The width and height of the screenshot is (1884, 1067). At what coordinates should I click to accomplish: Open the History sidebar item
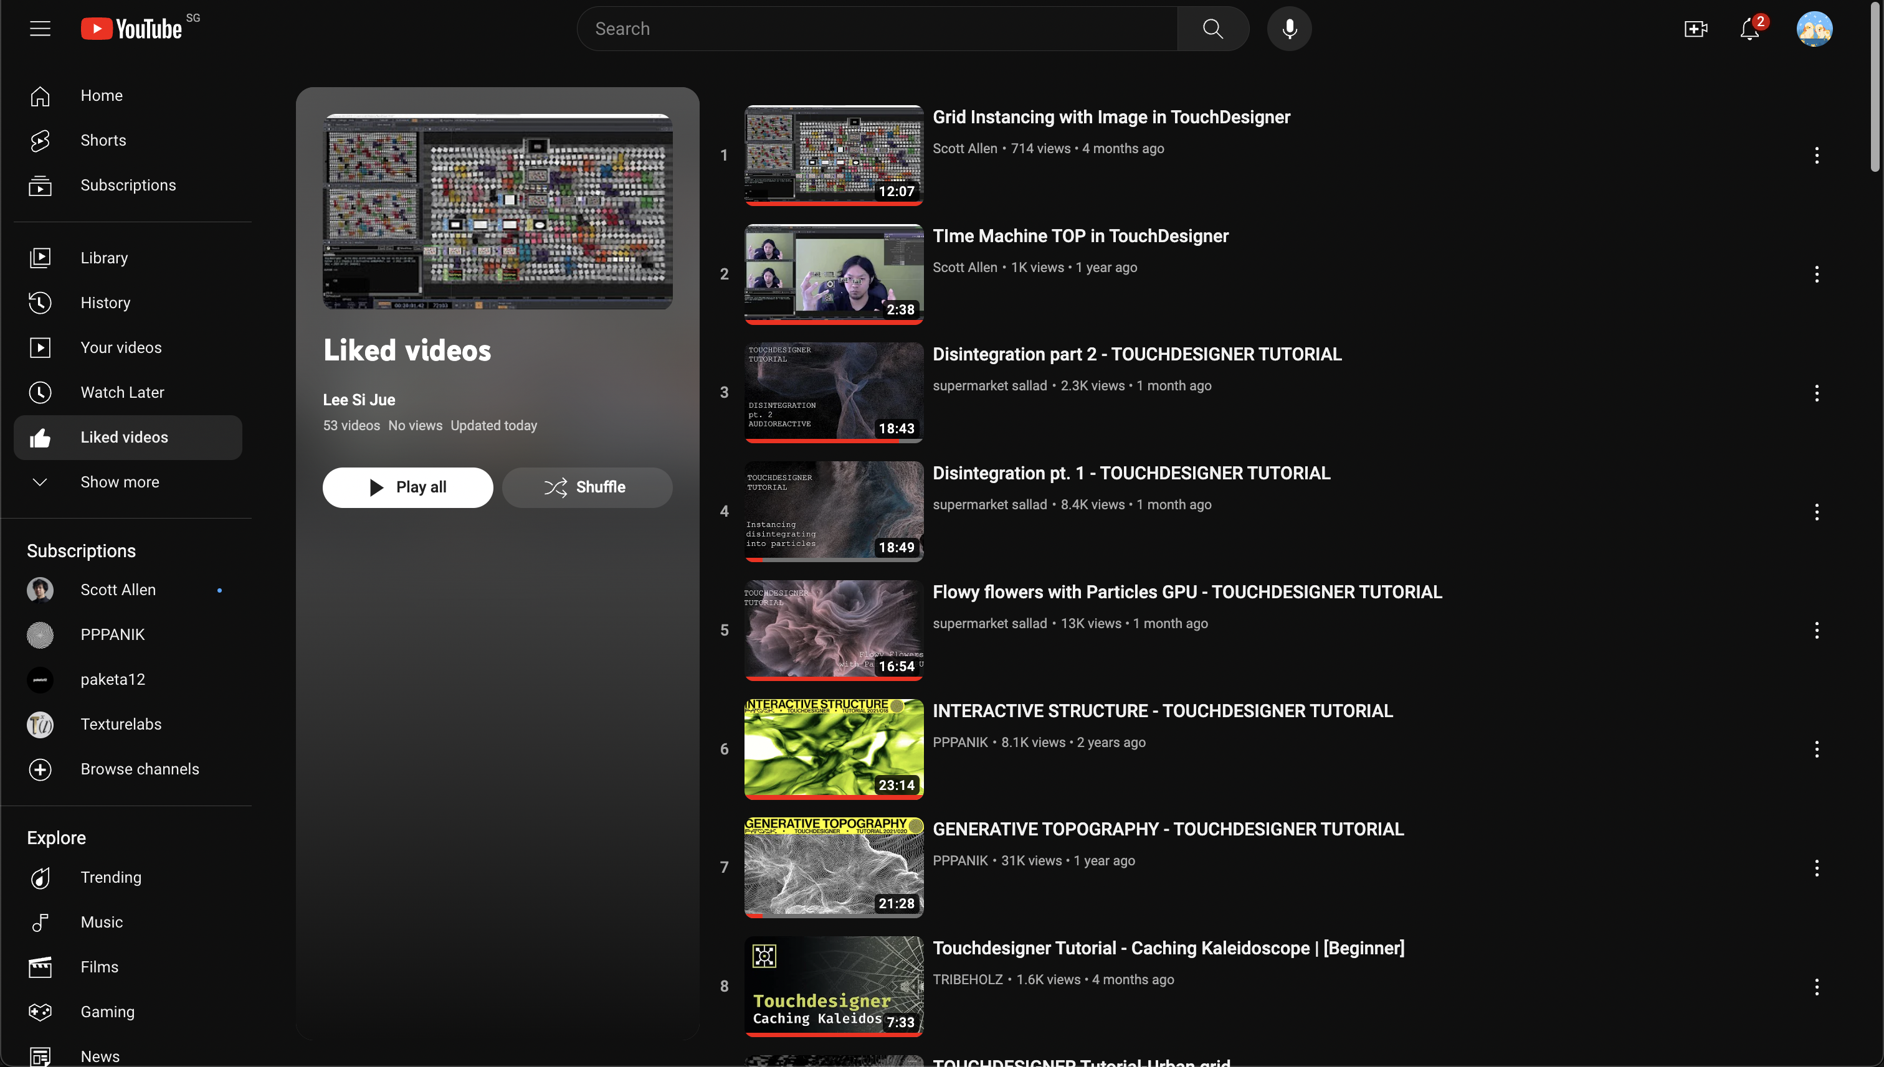coord(105,303)
